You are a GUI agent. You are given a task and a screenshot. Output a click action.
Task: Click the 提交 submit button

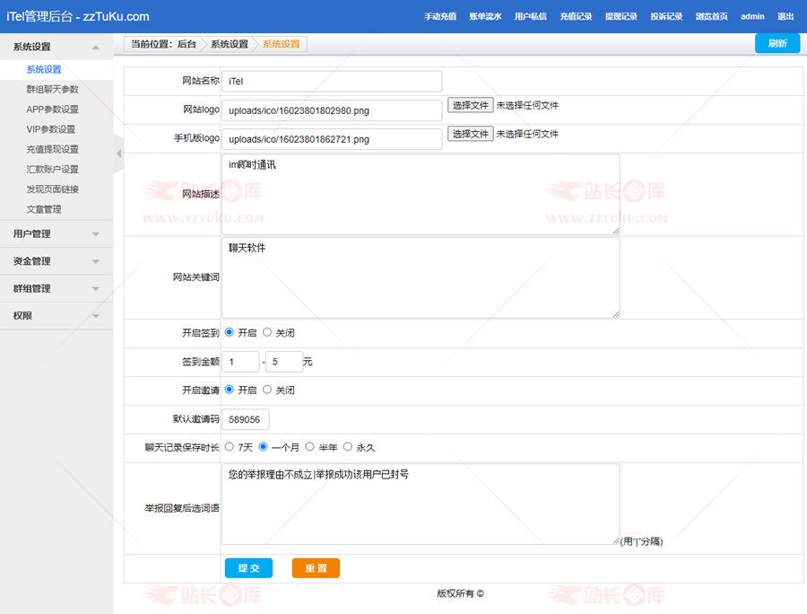(248, 568)
